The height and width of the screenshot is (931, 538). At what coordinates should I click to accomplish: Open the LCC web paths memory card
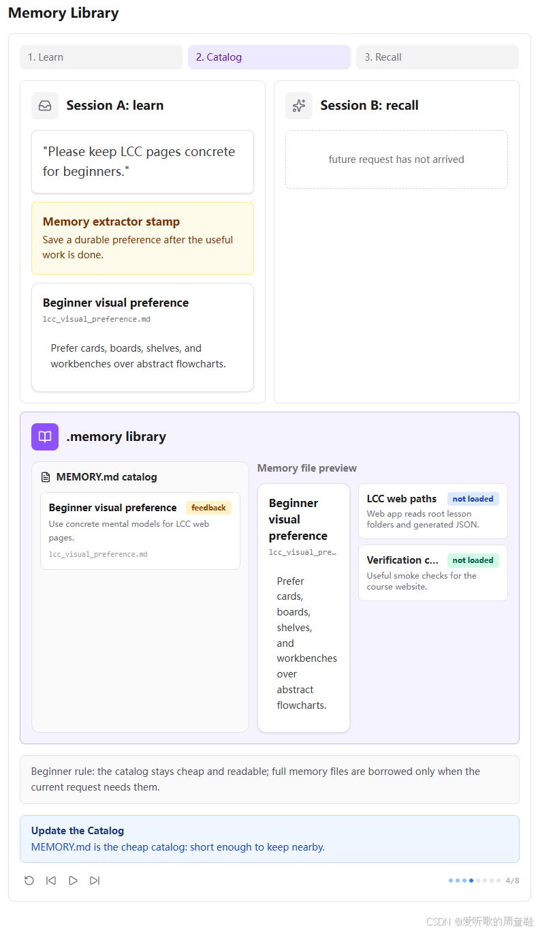433,511
